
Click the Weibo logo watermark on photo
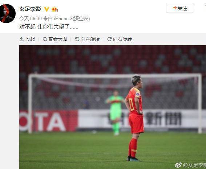pos(178,165)
